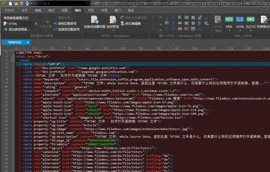Save file with the purple disk icon

[x=22, y=3]
